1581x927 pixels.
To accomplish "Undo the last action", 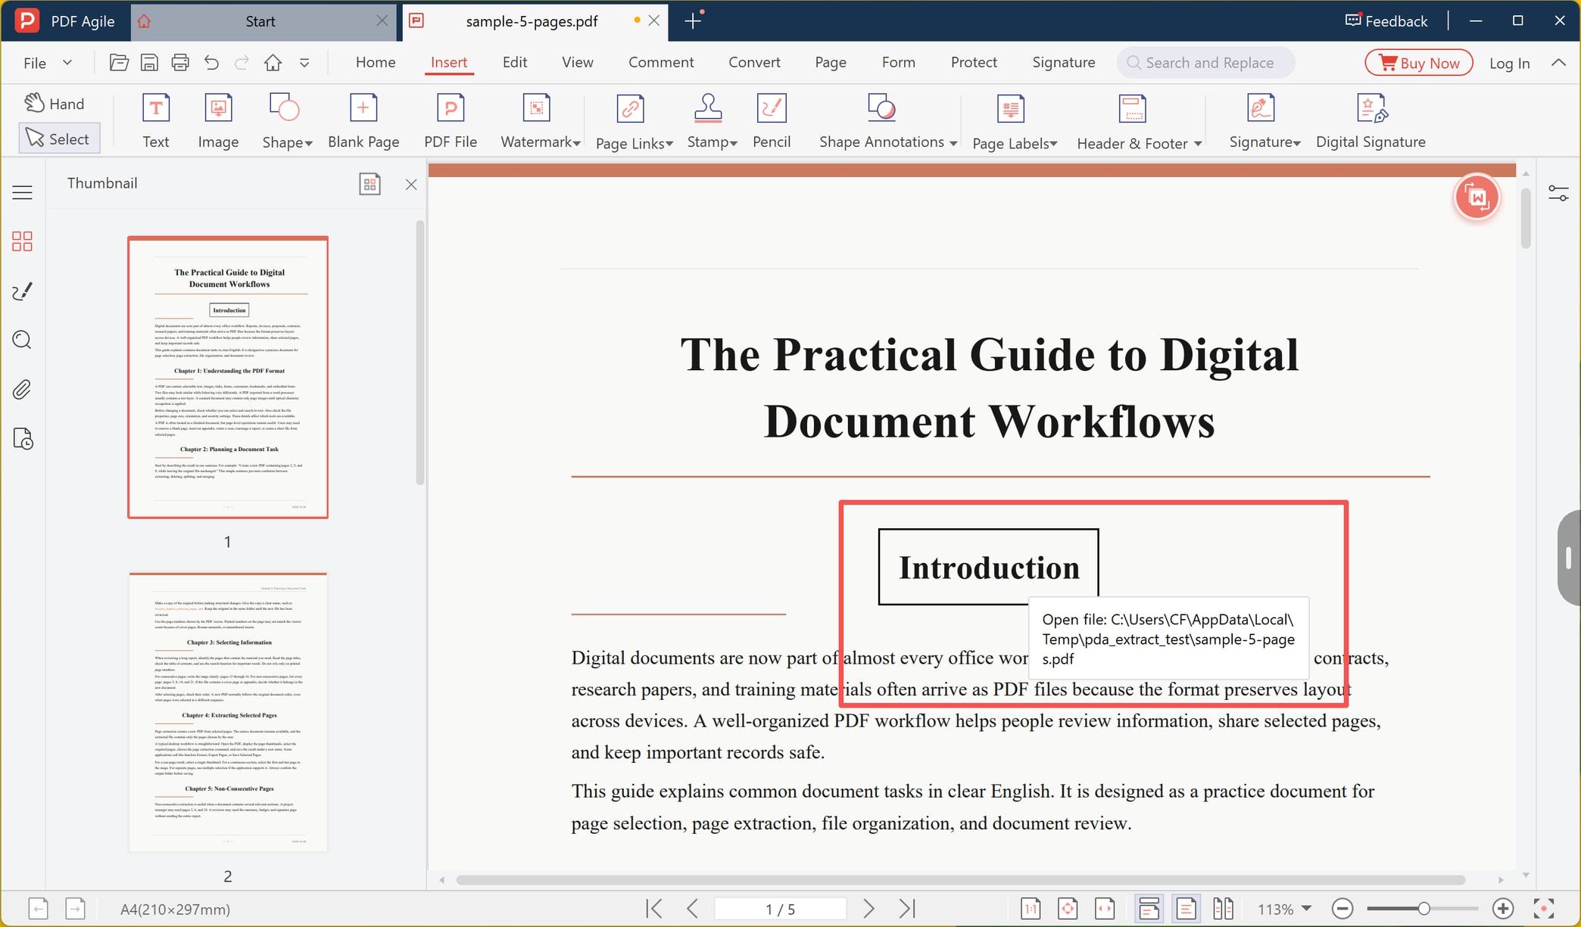I will 211,63.
